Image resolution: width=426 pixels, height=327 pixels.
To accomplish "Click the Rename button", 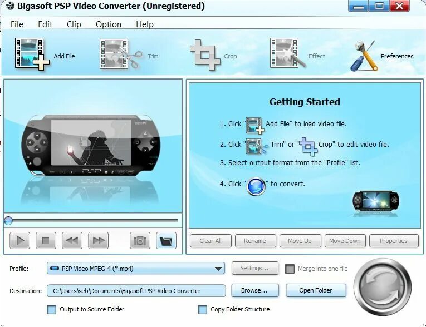I will pos(256,241).
